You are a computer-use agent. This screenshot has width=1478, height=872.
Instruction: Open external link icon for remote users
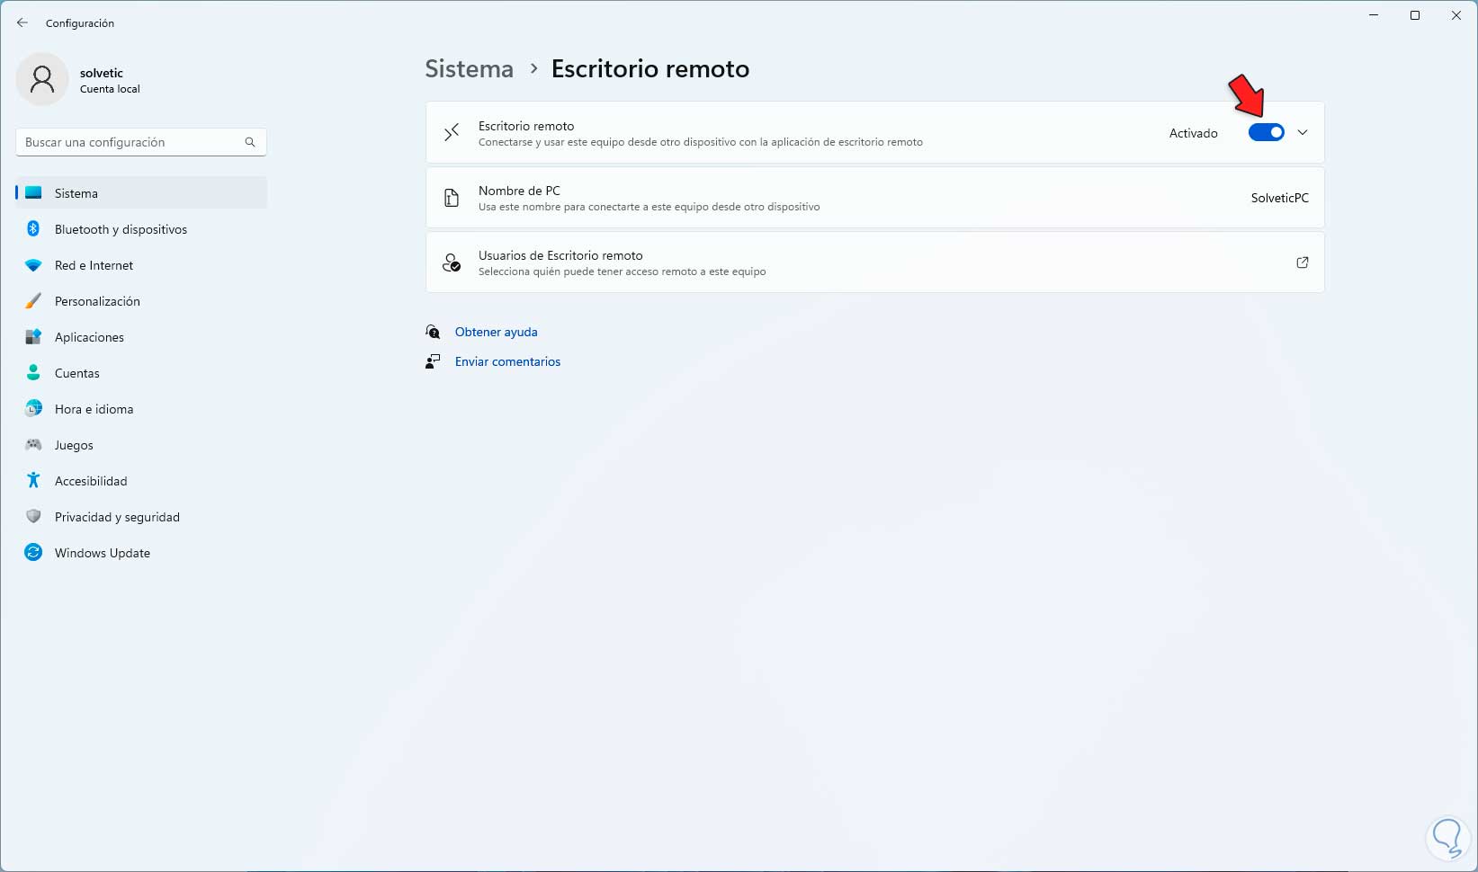click(x=1302, y=262)
